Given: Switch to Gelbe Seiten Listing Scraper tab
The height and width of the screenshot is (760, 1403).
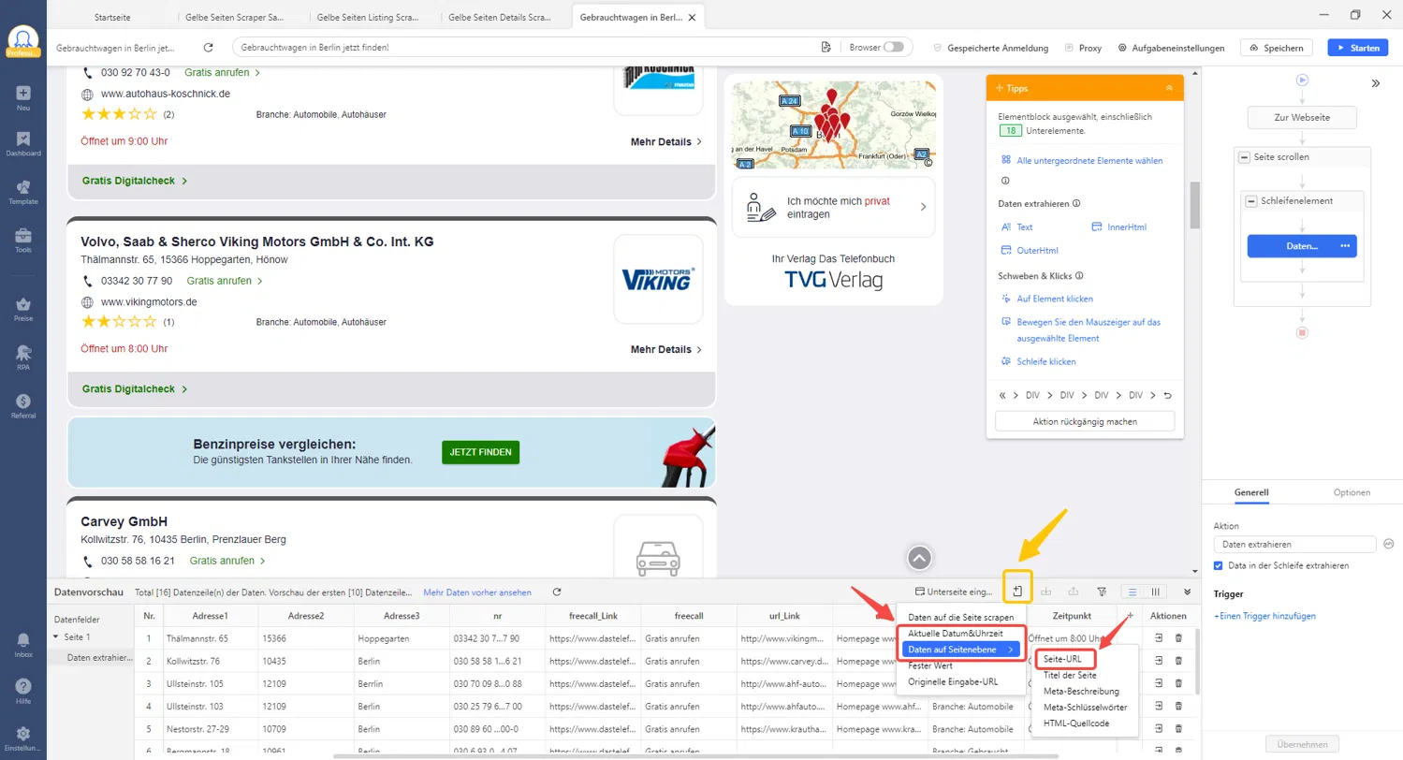Looking at the screenshot, I should (367, 17).
